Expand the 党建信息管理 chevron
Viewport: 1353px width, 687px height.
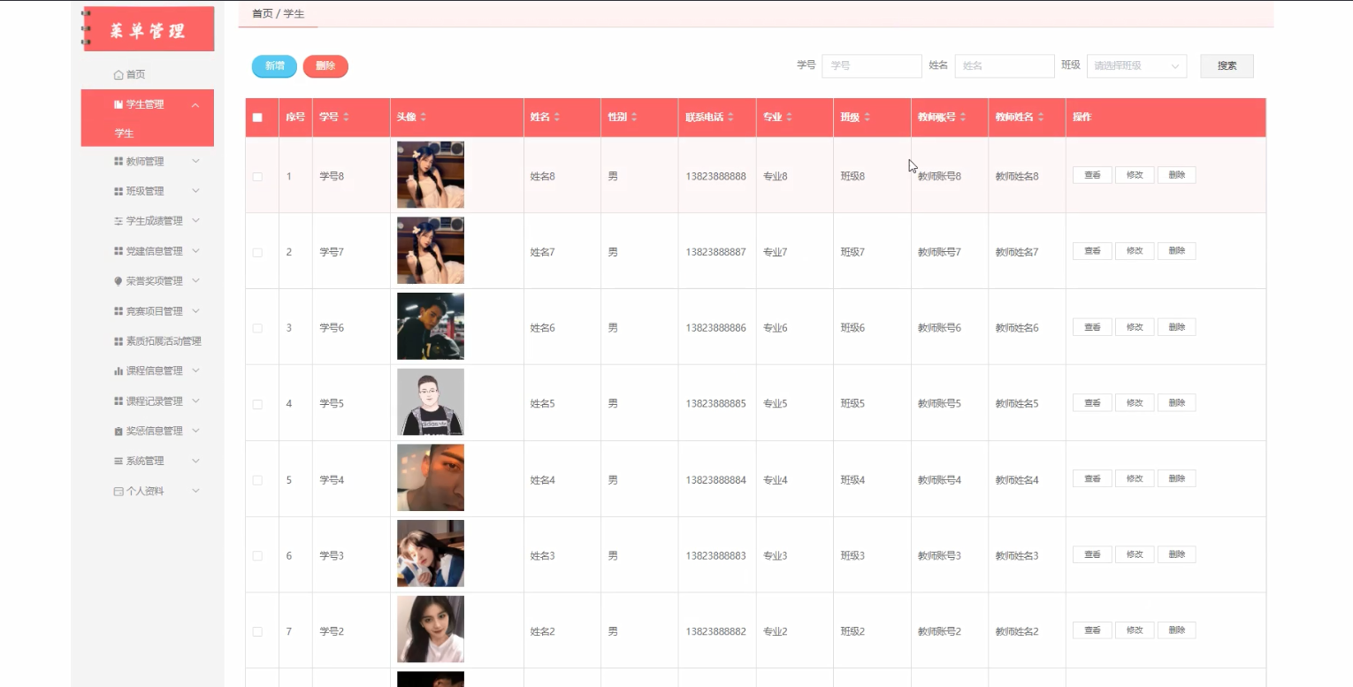click(x=195, y=251)
